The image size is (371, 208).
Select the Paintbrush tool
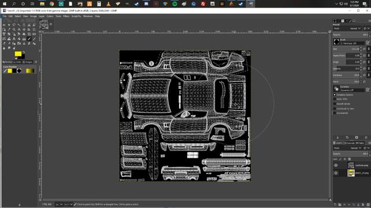pos(34,39)
